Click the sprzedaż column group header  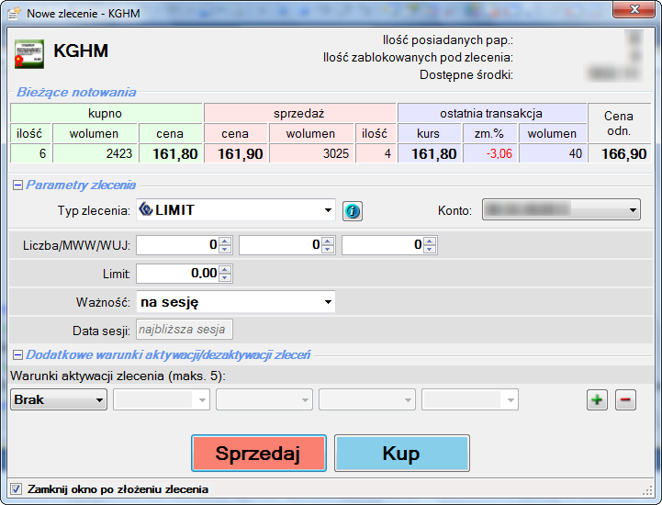point(300,113)
